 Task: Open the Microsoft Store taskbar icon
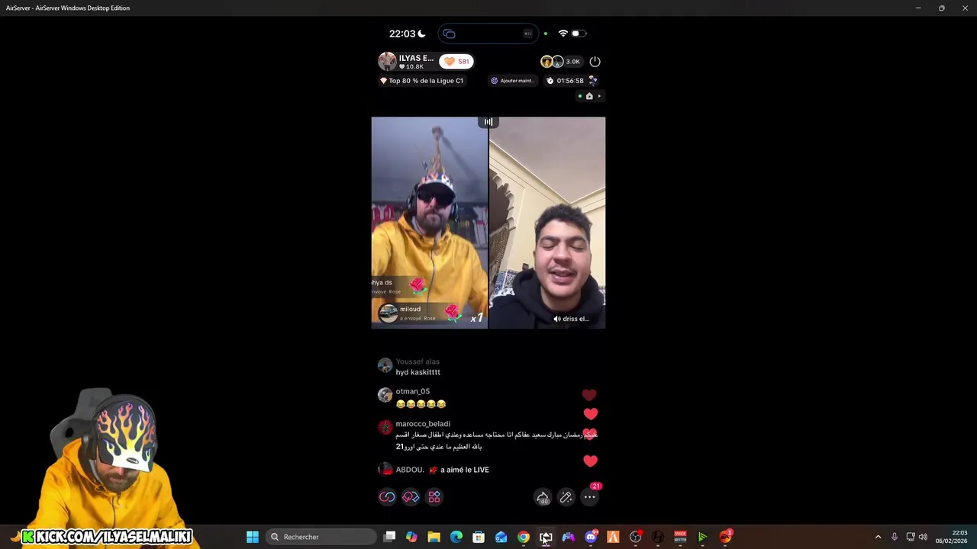[479, 537]
